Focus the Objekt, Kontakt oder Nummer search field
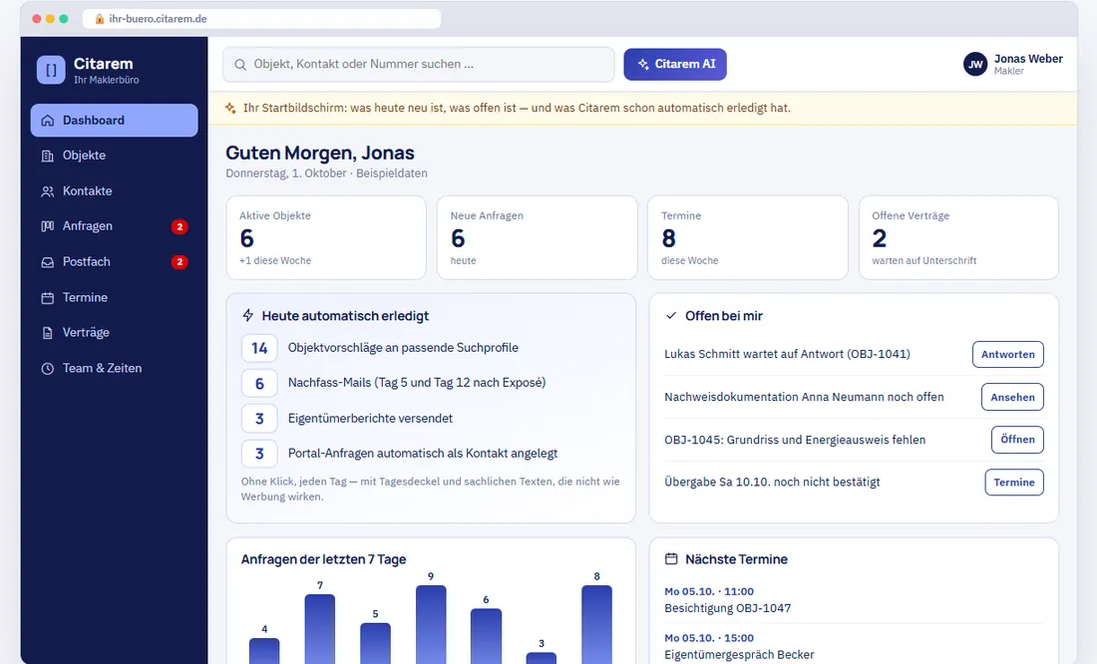 419,65
